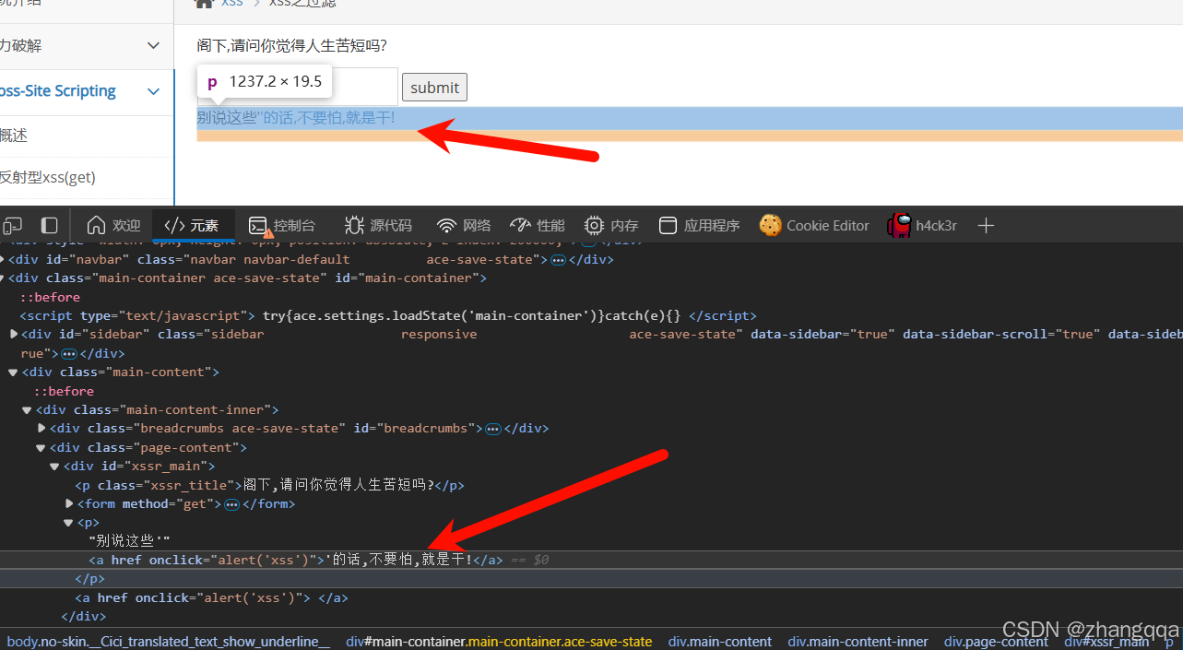Open the 概述 sidebar item
This screenshot has width=1183, height=650.
(x=85, y=136)
